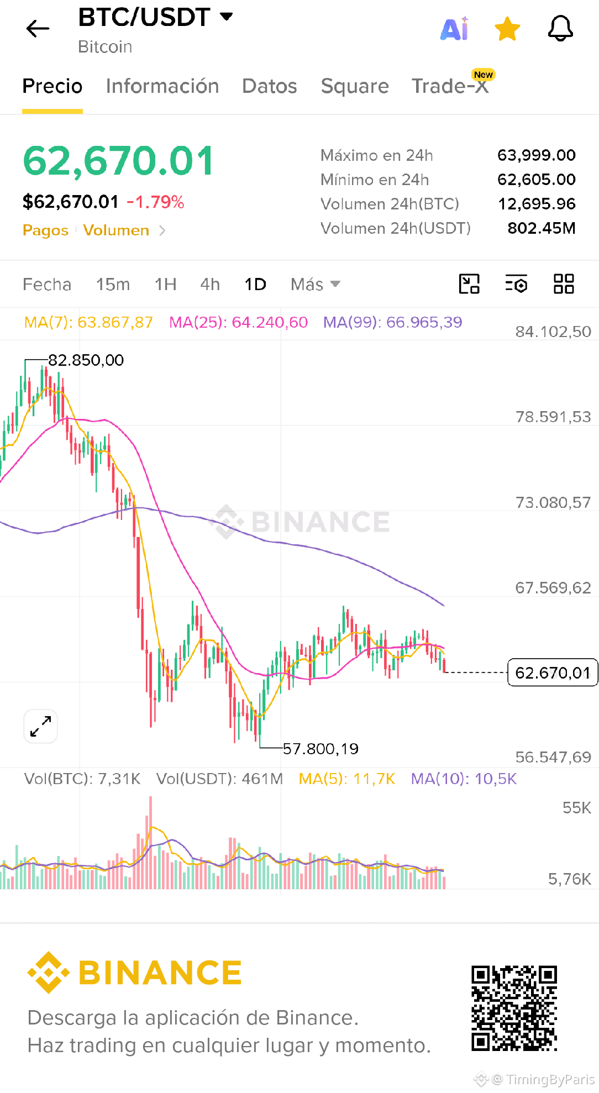Select the 1D timeframe
The width and height of the screenshot is (599, 1093).
click(x=255, y=285)
